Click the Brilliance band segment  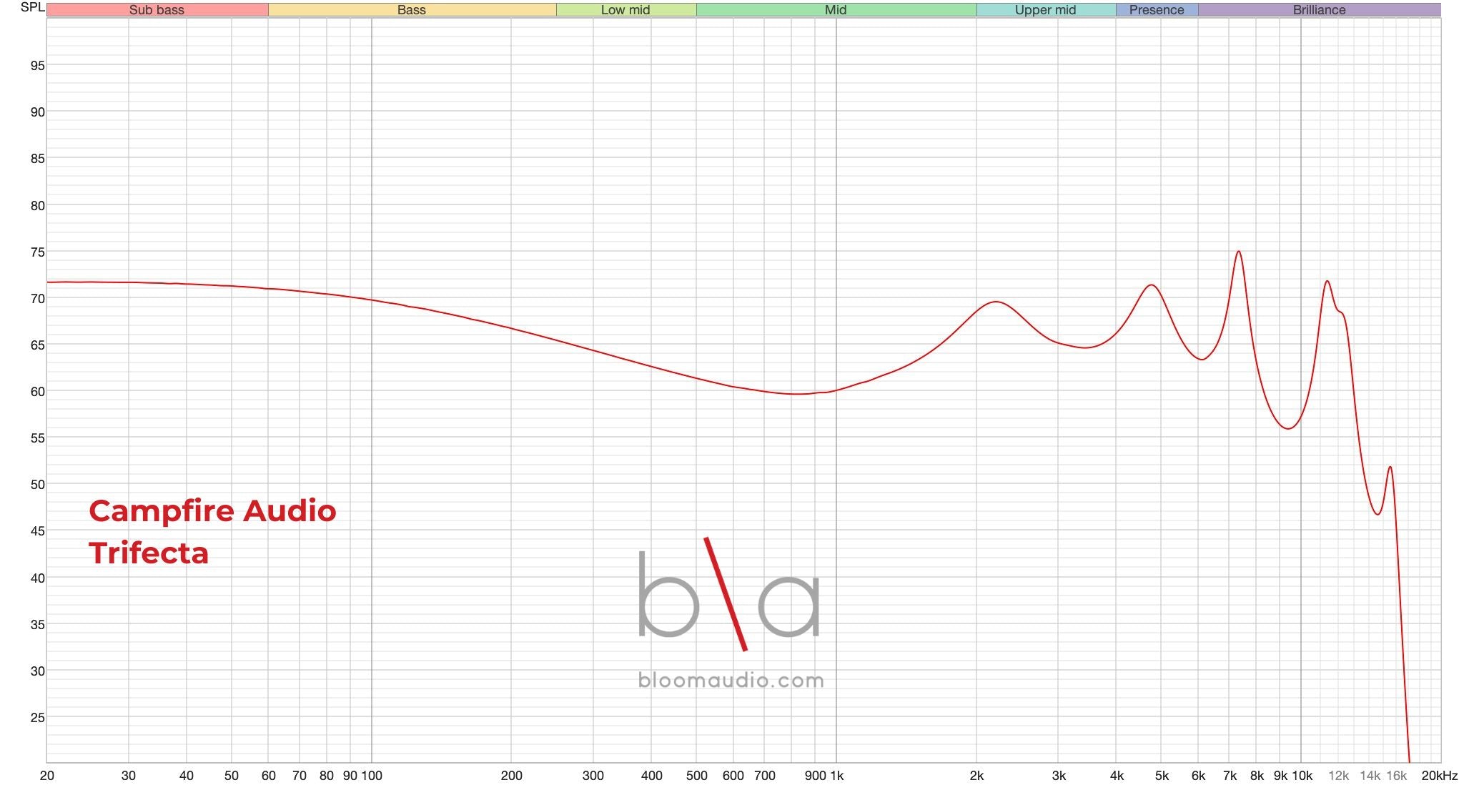(x=1319, y=10)
